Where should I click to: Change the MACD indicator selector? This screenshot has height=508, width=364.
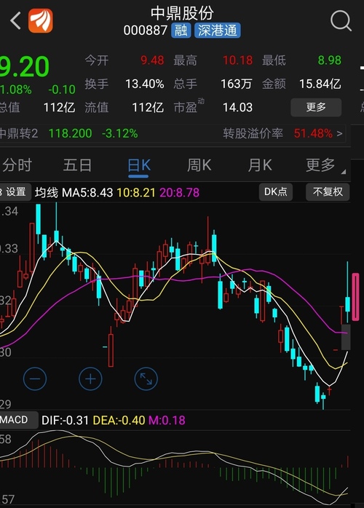19,420
